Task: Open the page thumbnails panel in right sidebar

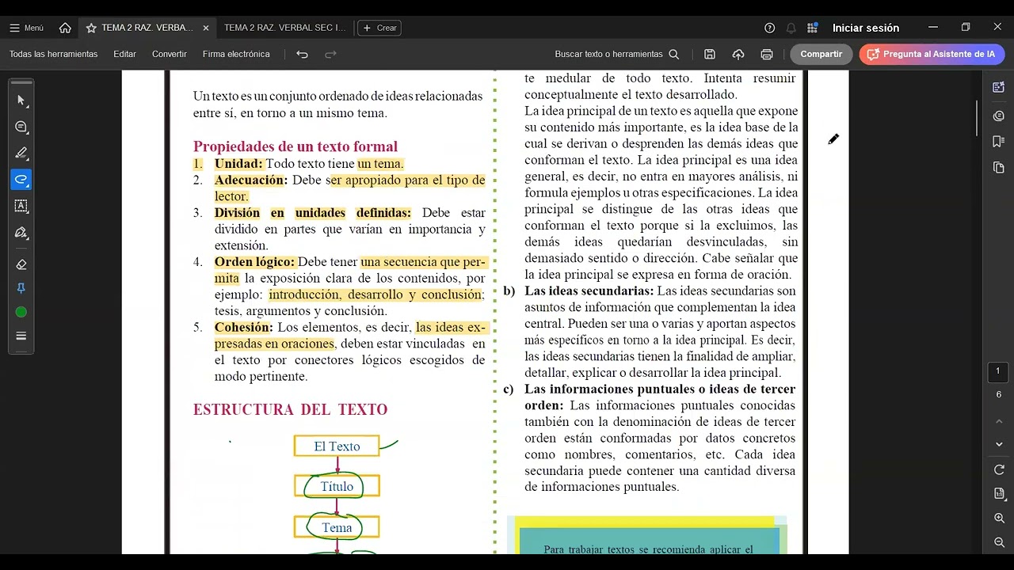Action: (x=998, y=168)
